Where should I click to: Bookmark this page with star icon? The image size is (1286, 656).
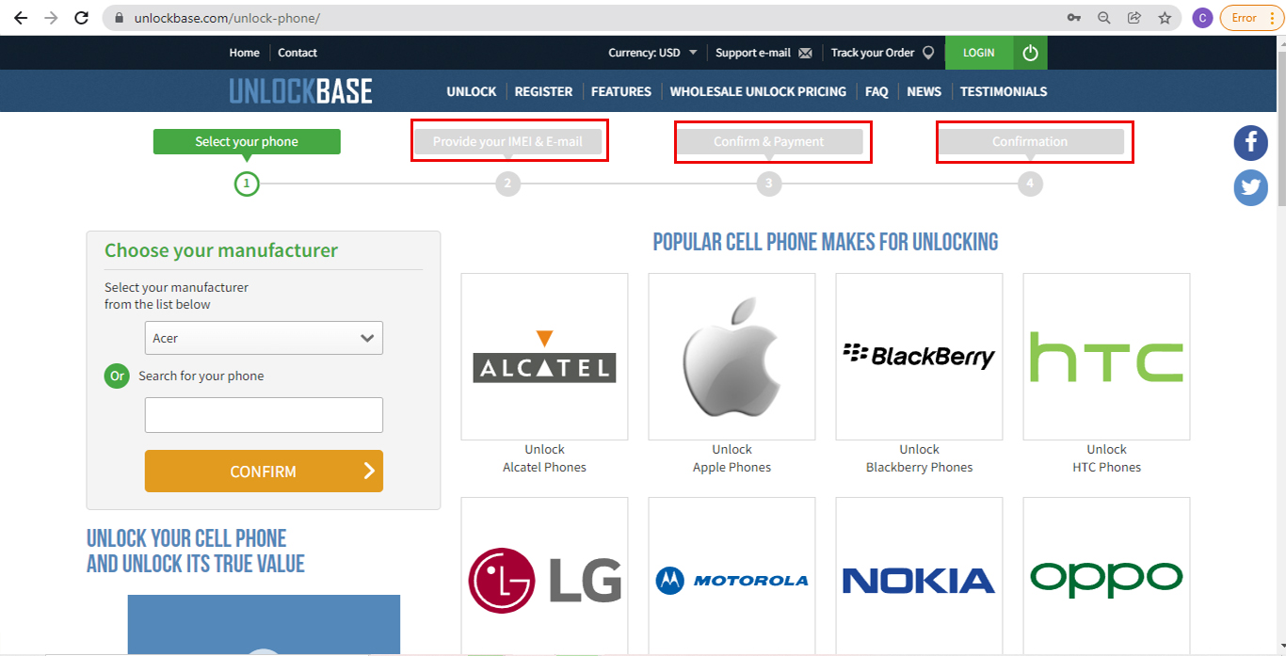tap(1165, 18)
